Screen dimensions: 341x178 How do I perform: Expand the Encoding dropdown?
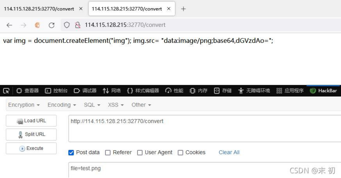(x=62, y=105)
